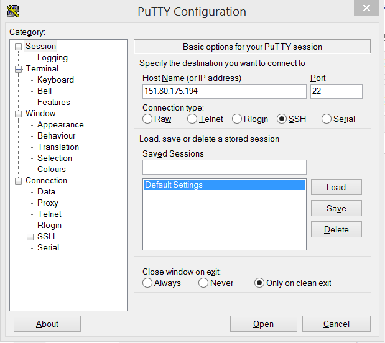Open the Keyboard settings category
This screenshot has width=385, height=343.
tap(55, 80)
